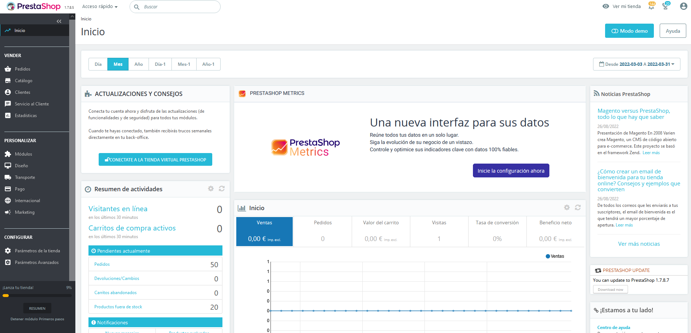Image resolution: width=691 pixels, height=333 pixels.
Task: Select the Beneficio neto metric tab
Action: tap(556, 232)
